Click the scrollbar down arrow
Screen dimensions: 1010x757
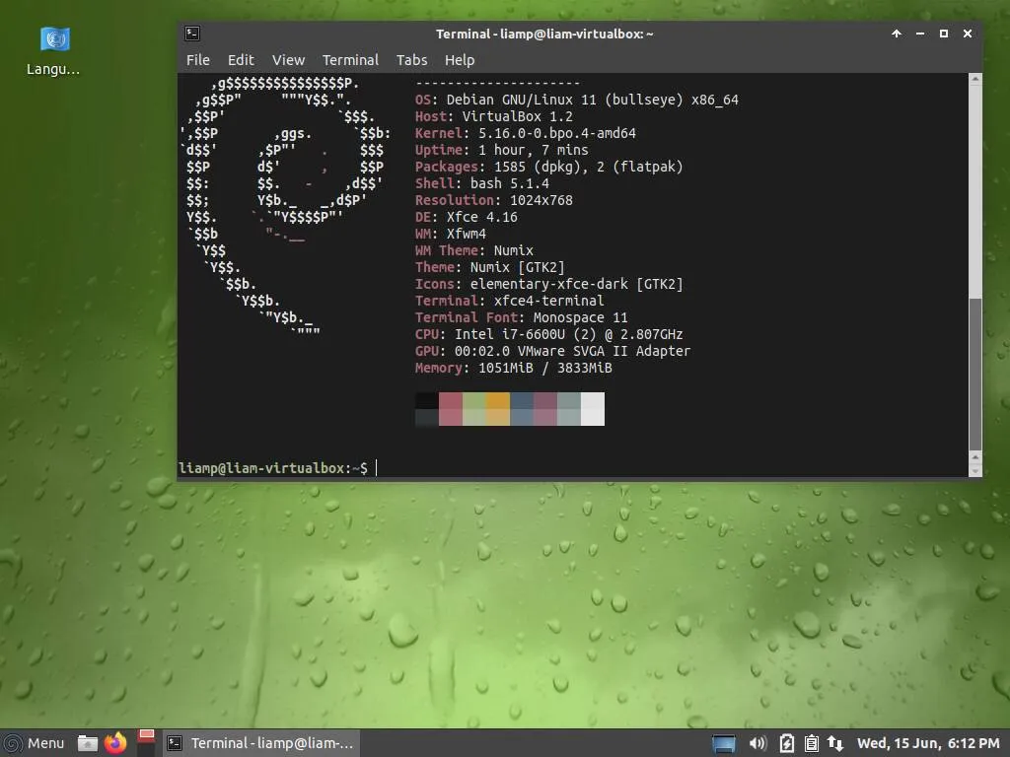tap(975, 471)
